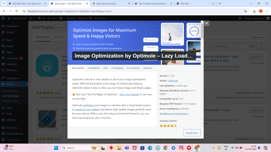Open WP Rocket in admin bar
Screen dimensions: 271x152
pyautogui.click(x=100, y=18)
